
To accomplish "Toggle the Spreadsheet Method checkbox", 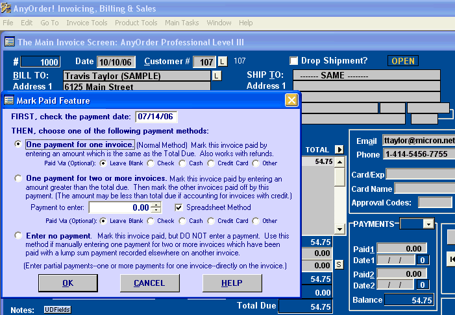I will (x=178, y=207).
